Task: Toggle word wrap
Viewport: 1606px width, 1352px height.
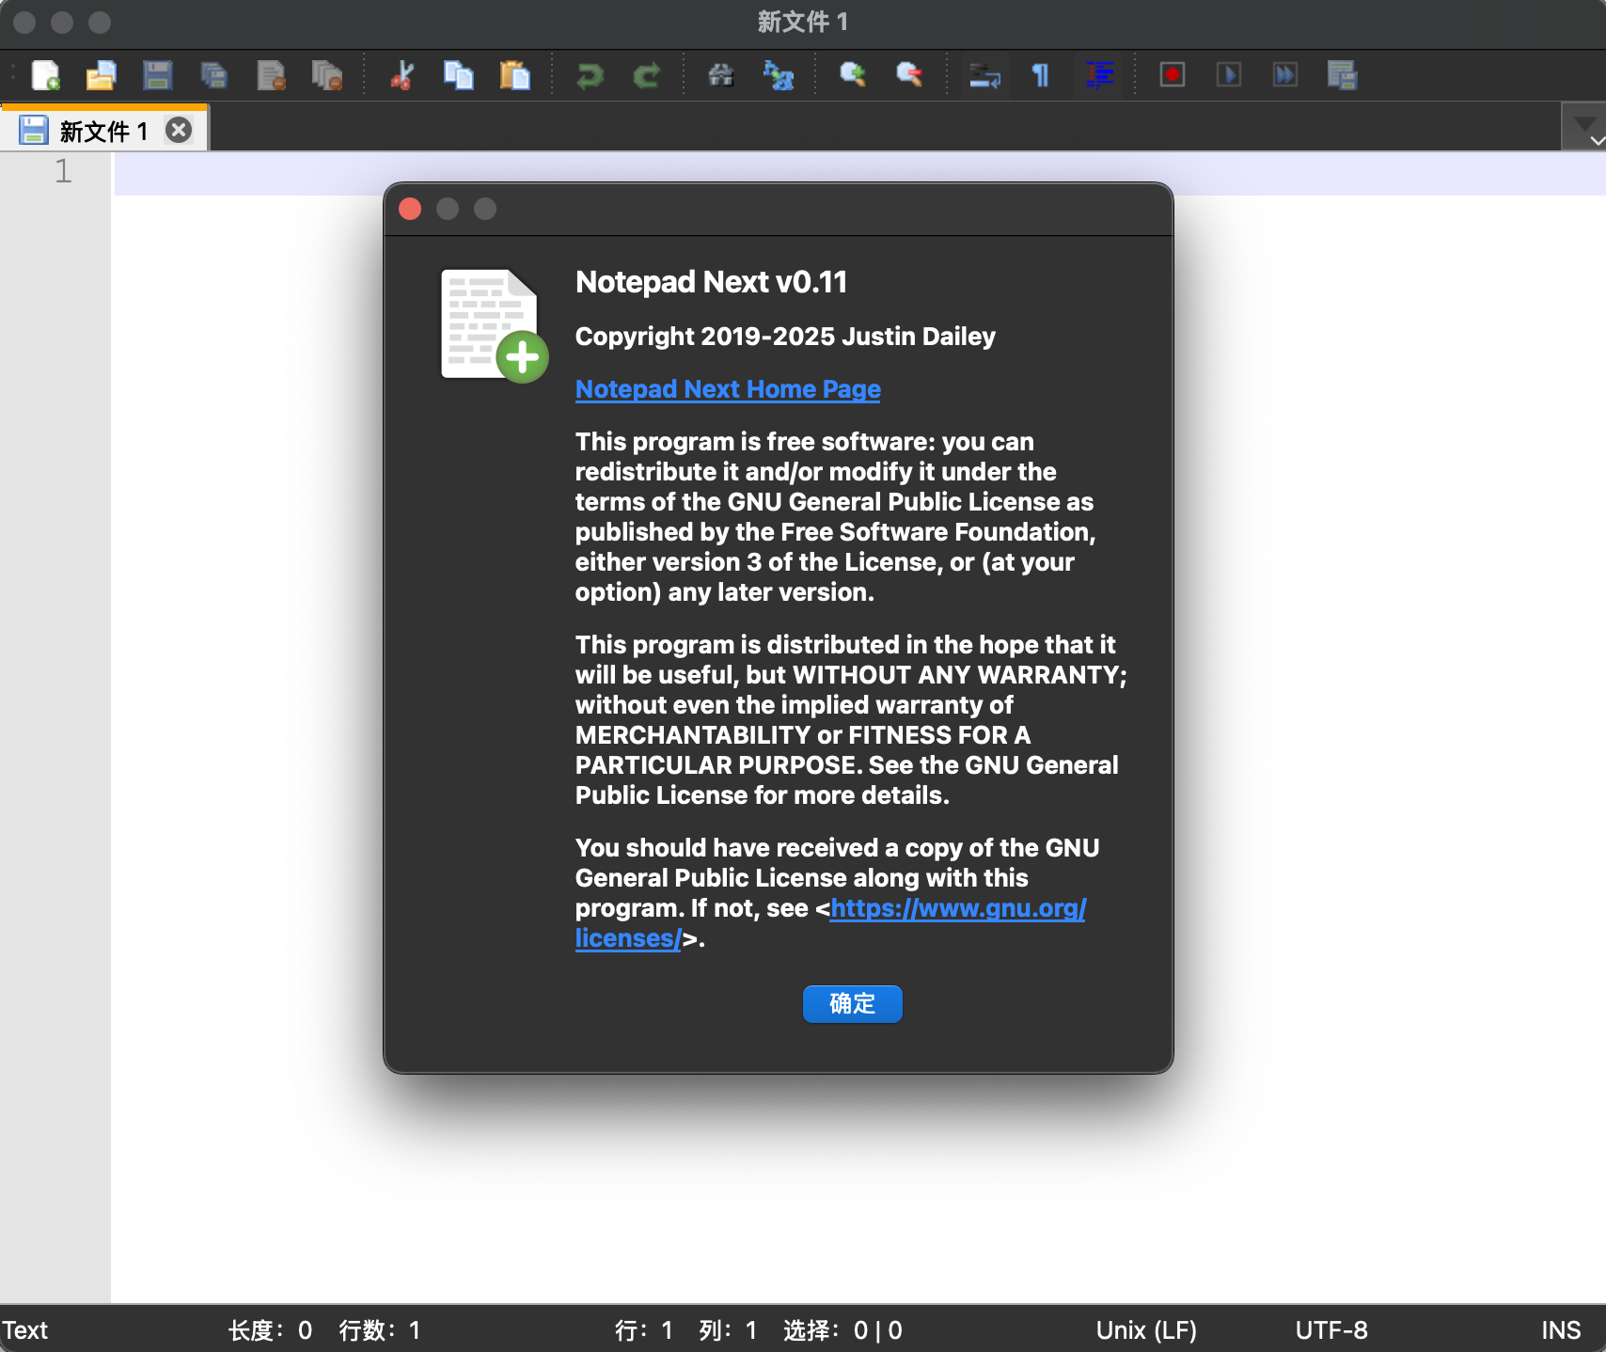Action: pos(984,75)
